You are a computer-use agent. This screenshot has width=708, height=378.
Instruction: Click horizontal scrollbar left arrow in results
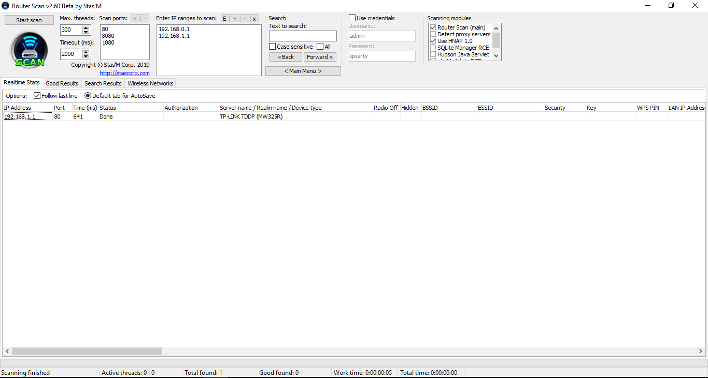coord(7,352)
